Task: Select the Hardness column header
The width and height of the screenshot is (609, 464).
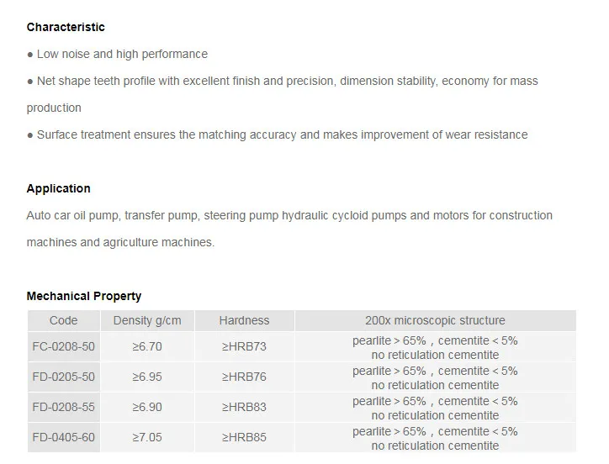Action: (244, 320)
